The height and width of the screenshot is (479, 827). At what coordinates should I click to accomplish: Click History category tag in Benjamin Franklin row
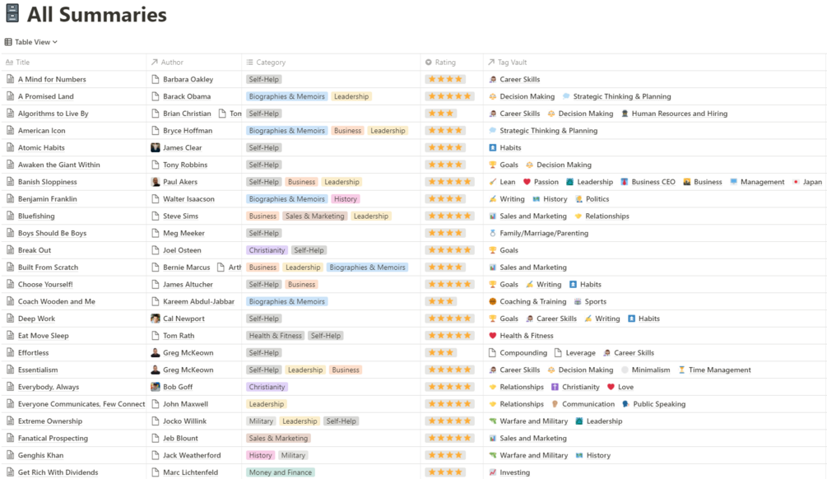tap(346, 199)
